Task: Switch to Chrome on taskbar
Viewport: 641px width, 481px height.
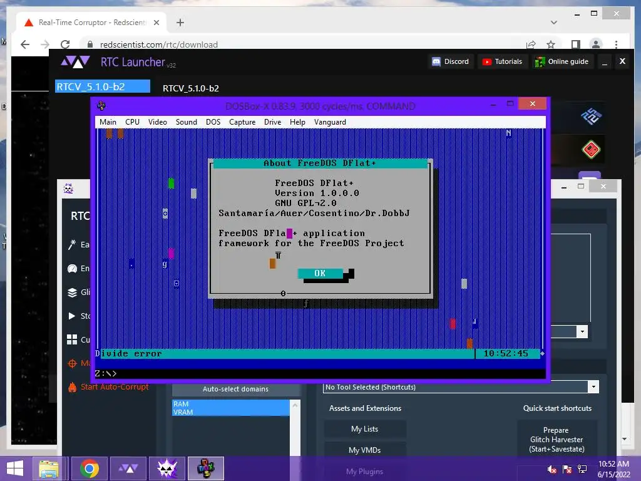Action: pyautogui.click(x=90, y=468)
